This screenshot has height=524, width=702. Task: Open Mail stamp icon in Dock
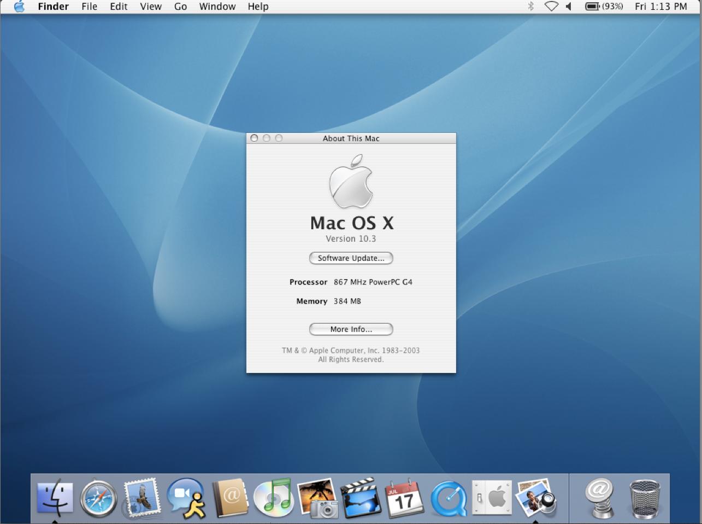(x=142, y=498)
